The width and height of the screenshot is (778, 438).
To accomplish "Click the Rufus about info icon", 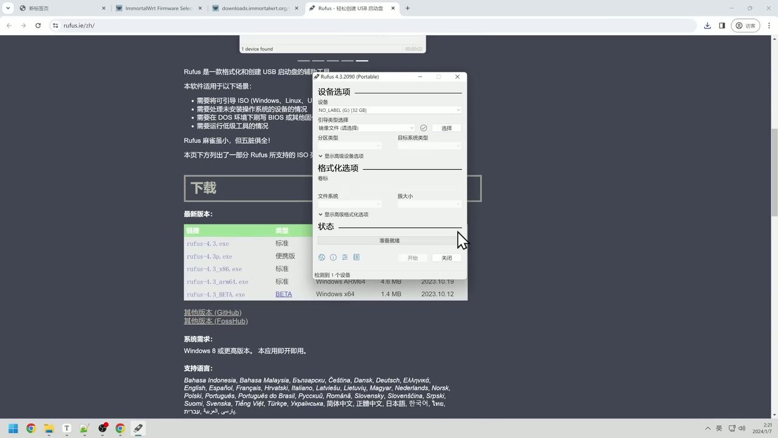I will [333, 257].
